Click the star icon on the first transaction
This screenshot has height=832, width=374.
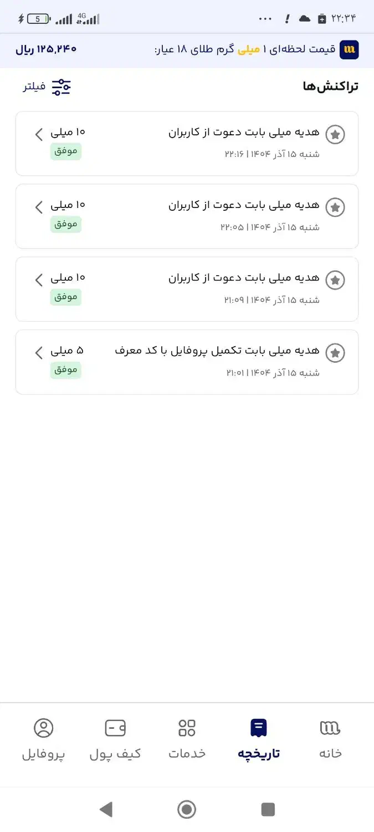click(335, 134)
